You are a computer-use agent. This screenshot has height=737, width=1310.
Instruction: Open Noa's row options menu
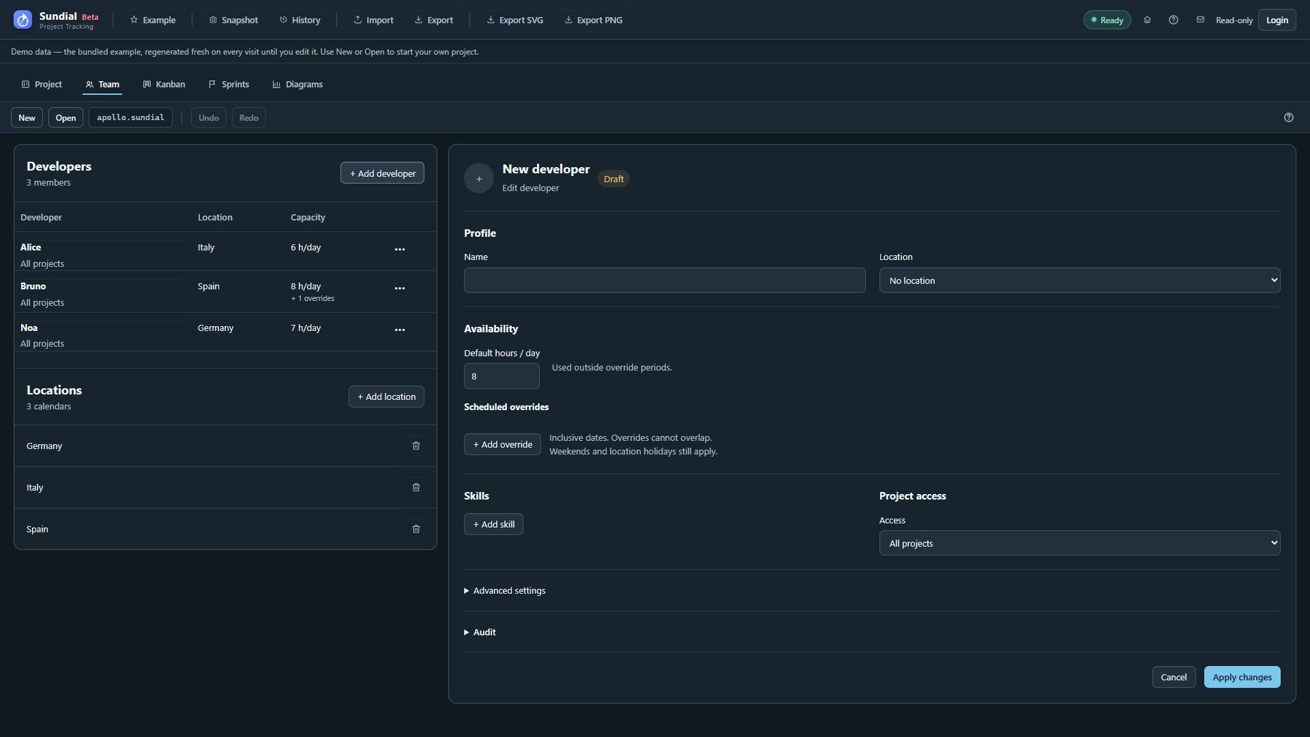pos(400,330)
